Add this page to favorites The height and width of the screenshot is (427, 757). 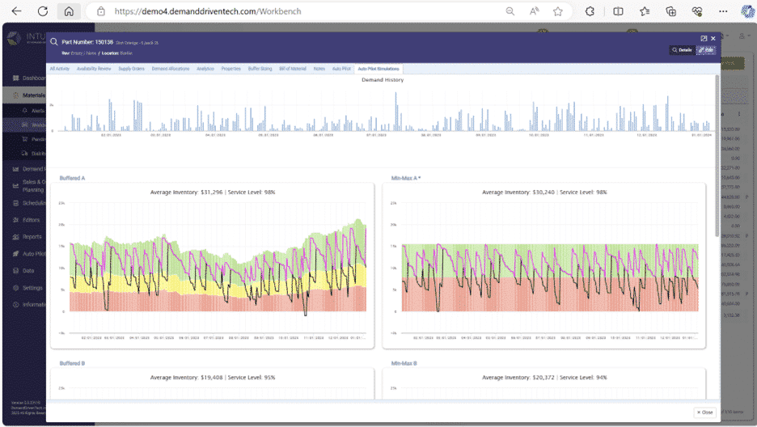tap(558, 11)
